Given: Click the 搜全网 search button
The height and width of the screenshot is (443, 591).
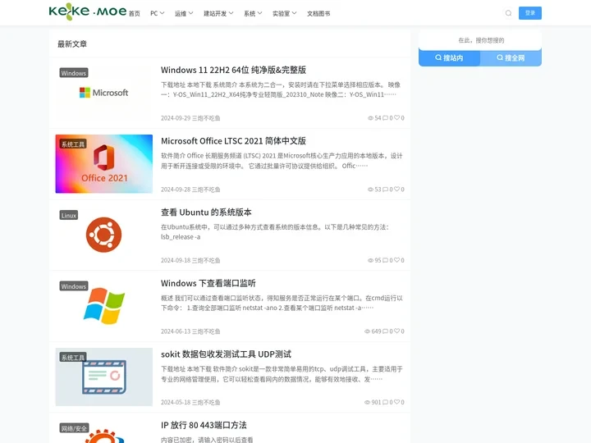Looking at the screenshot, I should (x=511, y=58).
